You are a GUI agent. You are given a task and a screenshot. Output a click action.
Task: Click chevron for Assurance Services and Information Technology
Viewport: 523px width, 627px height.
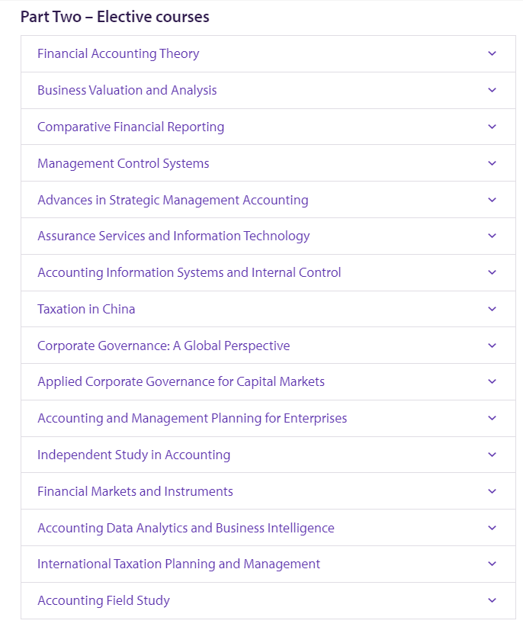pos(493,236)
